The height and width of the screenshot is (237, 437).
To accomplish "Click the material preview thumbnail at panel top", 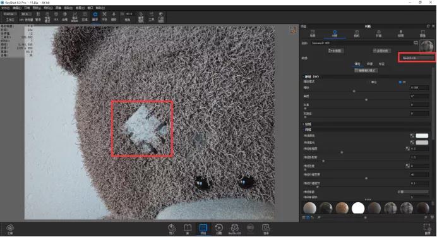I will pos(427,46).
